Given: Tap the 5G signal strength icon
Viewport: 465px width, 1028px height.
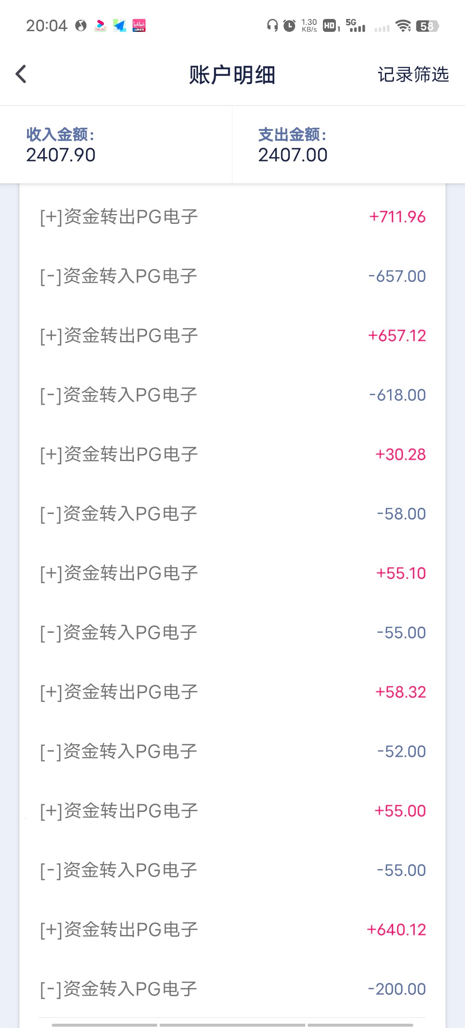Looking at the screenshot, I should 356,26.
